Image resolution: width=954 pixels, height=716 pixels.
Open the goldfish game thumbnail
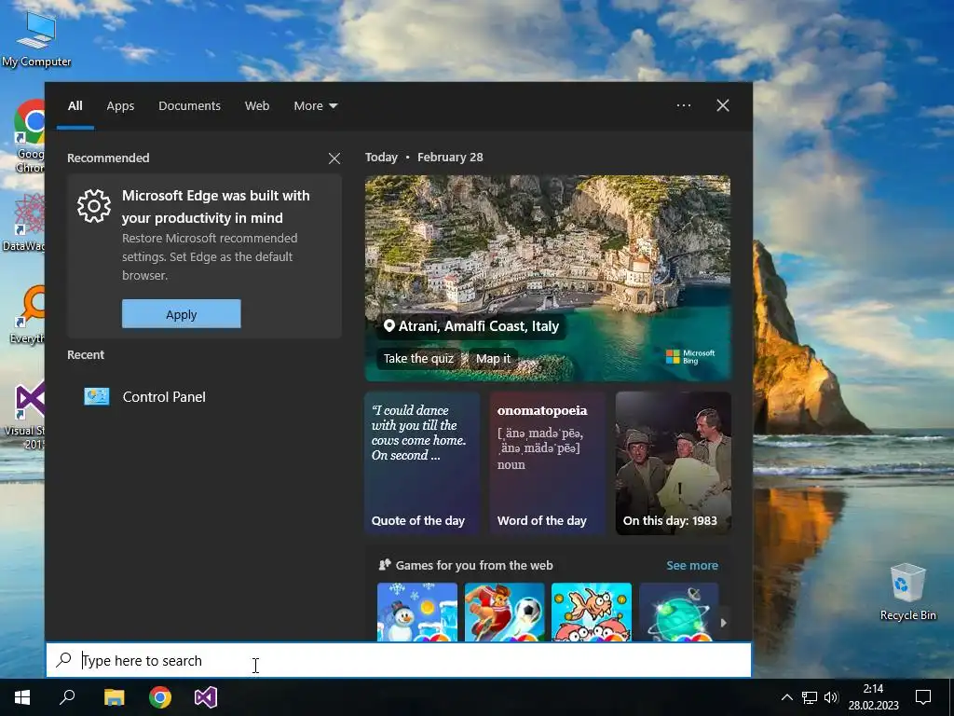coord(592,612)
